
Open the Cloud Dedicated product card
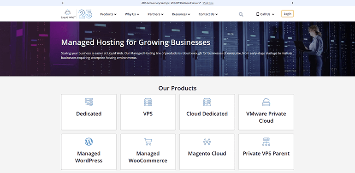click(x=207, y=112)
